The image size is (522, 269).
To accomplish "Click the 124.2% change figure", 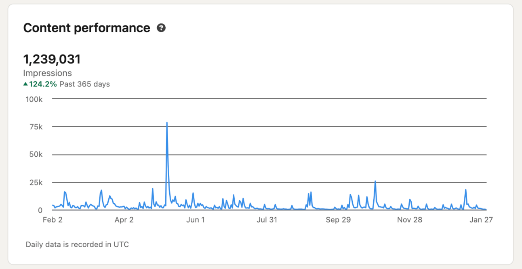I will coord(43,84).
